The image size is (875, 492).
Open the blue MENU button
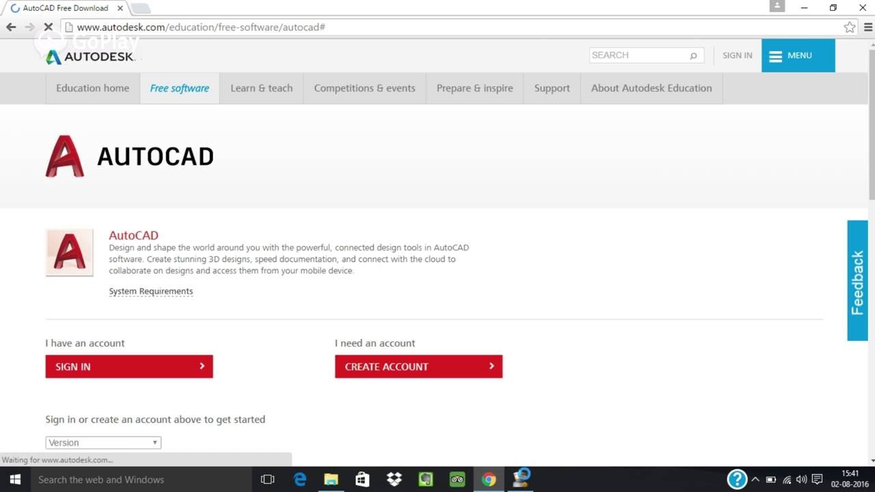798,55
